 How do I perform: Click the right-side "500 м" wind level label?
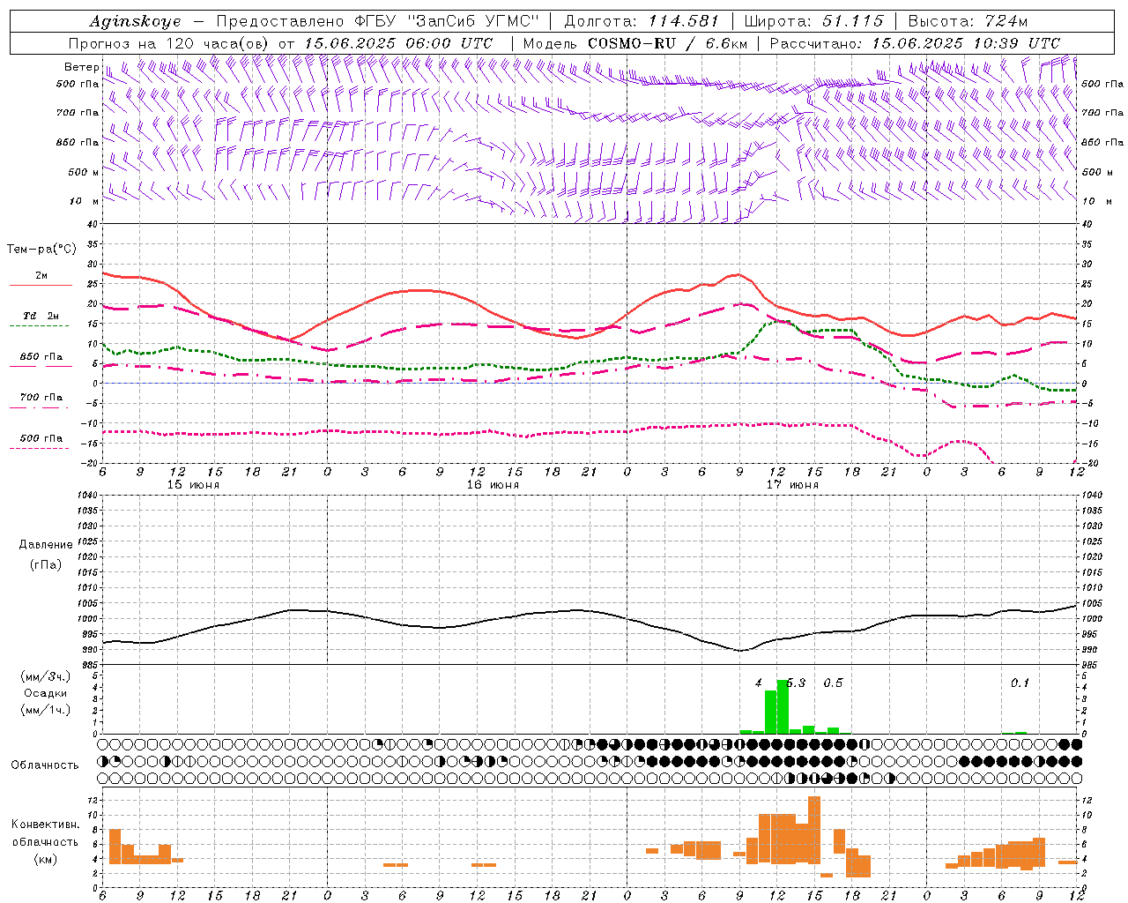(1097, 172)
